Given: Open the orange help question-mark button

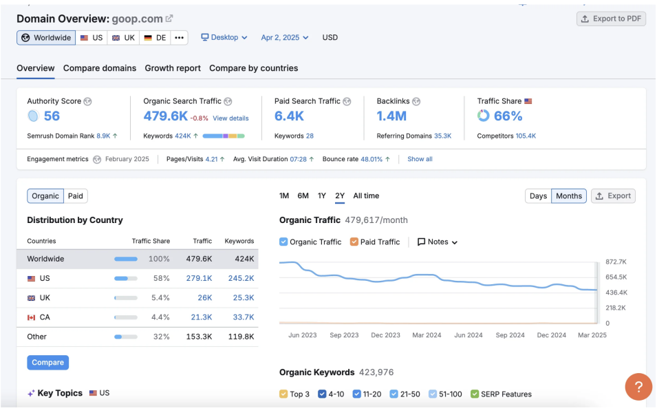Looking at the screenshot, I should pyautogui.click(x=638, y=387).
